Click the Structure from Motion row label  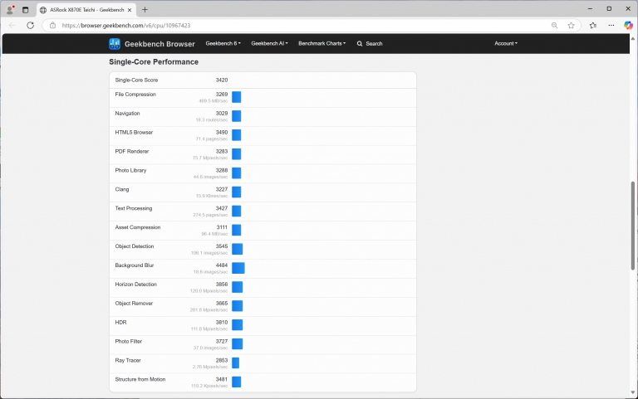coord(140,379)
